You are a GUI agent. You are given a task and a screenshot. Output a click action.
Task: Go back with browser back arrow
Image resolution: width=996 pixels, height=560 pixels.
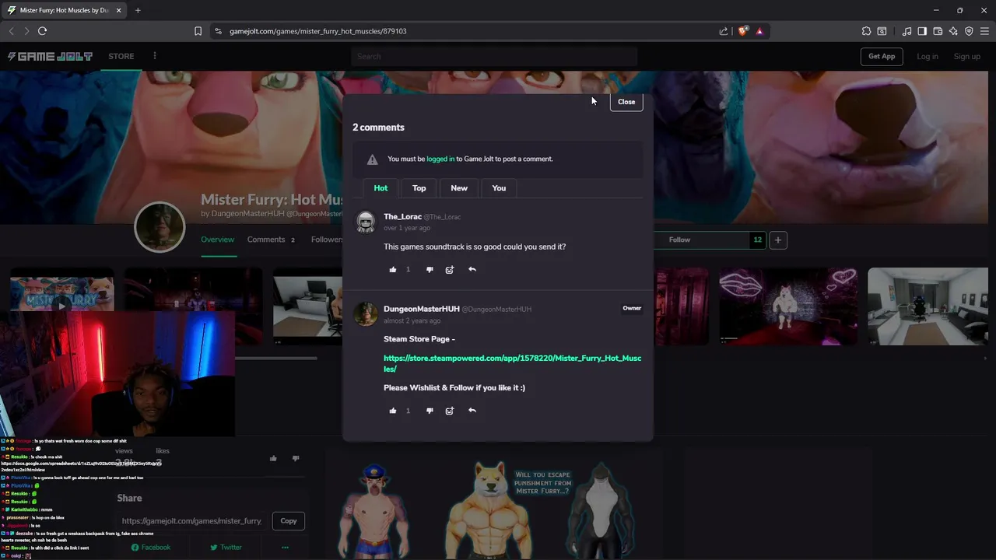point(11,31)
